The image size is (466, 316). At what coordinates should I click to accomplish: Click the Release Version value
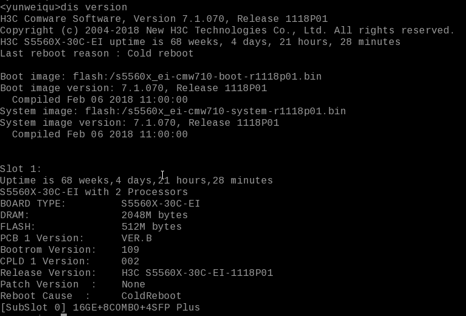[197, 273]
